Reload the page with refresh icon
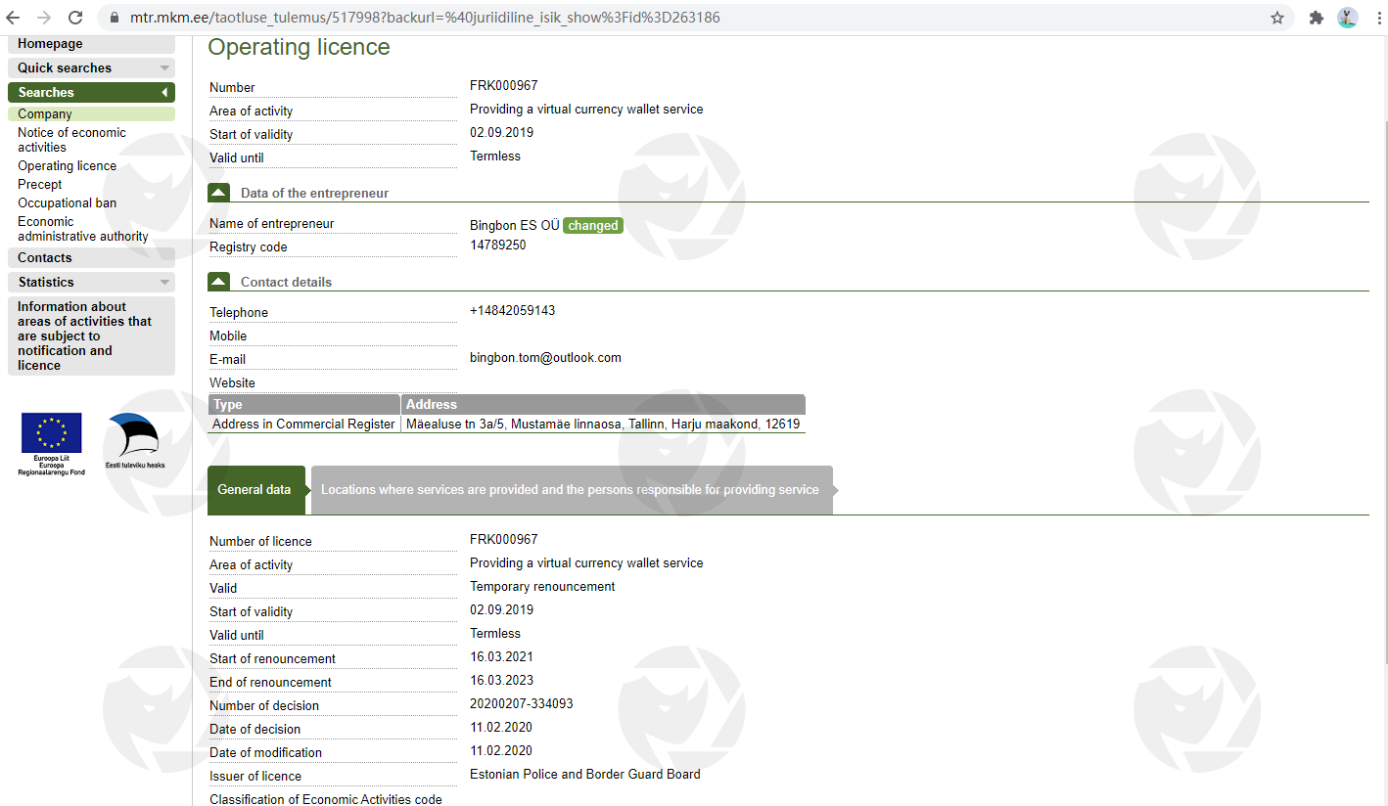 click(75, 18)
